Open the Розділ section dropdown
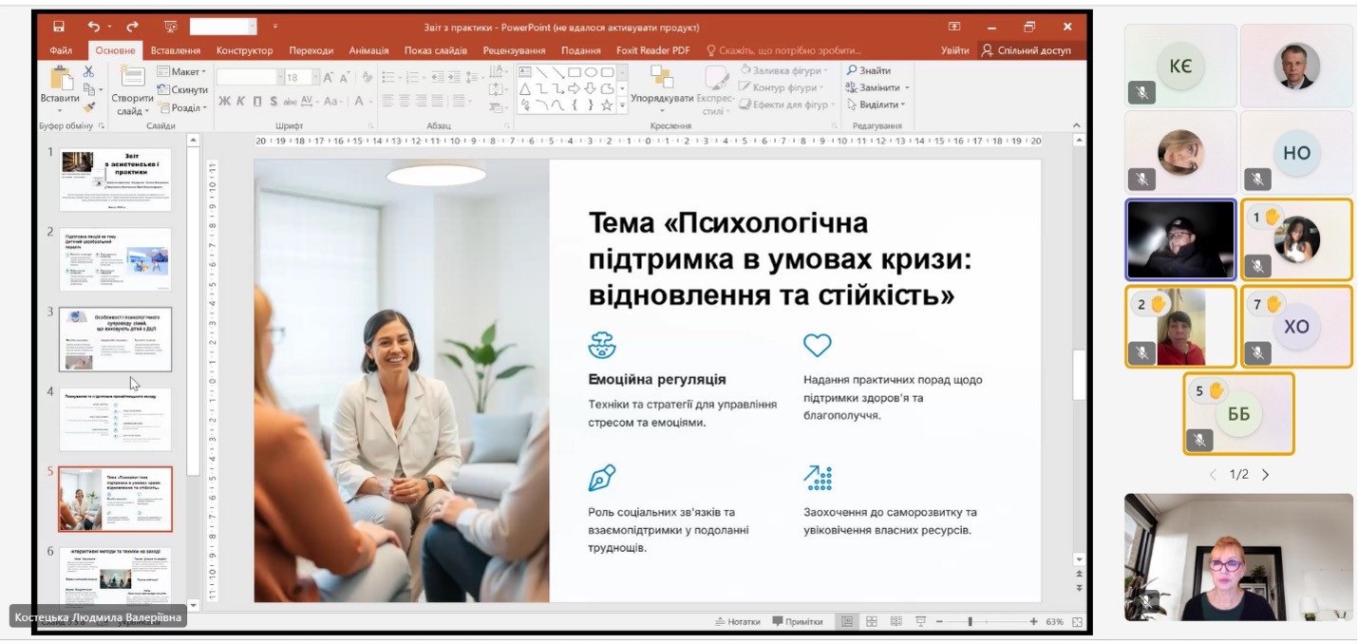 [x=181, y=107]
